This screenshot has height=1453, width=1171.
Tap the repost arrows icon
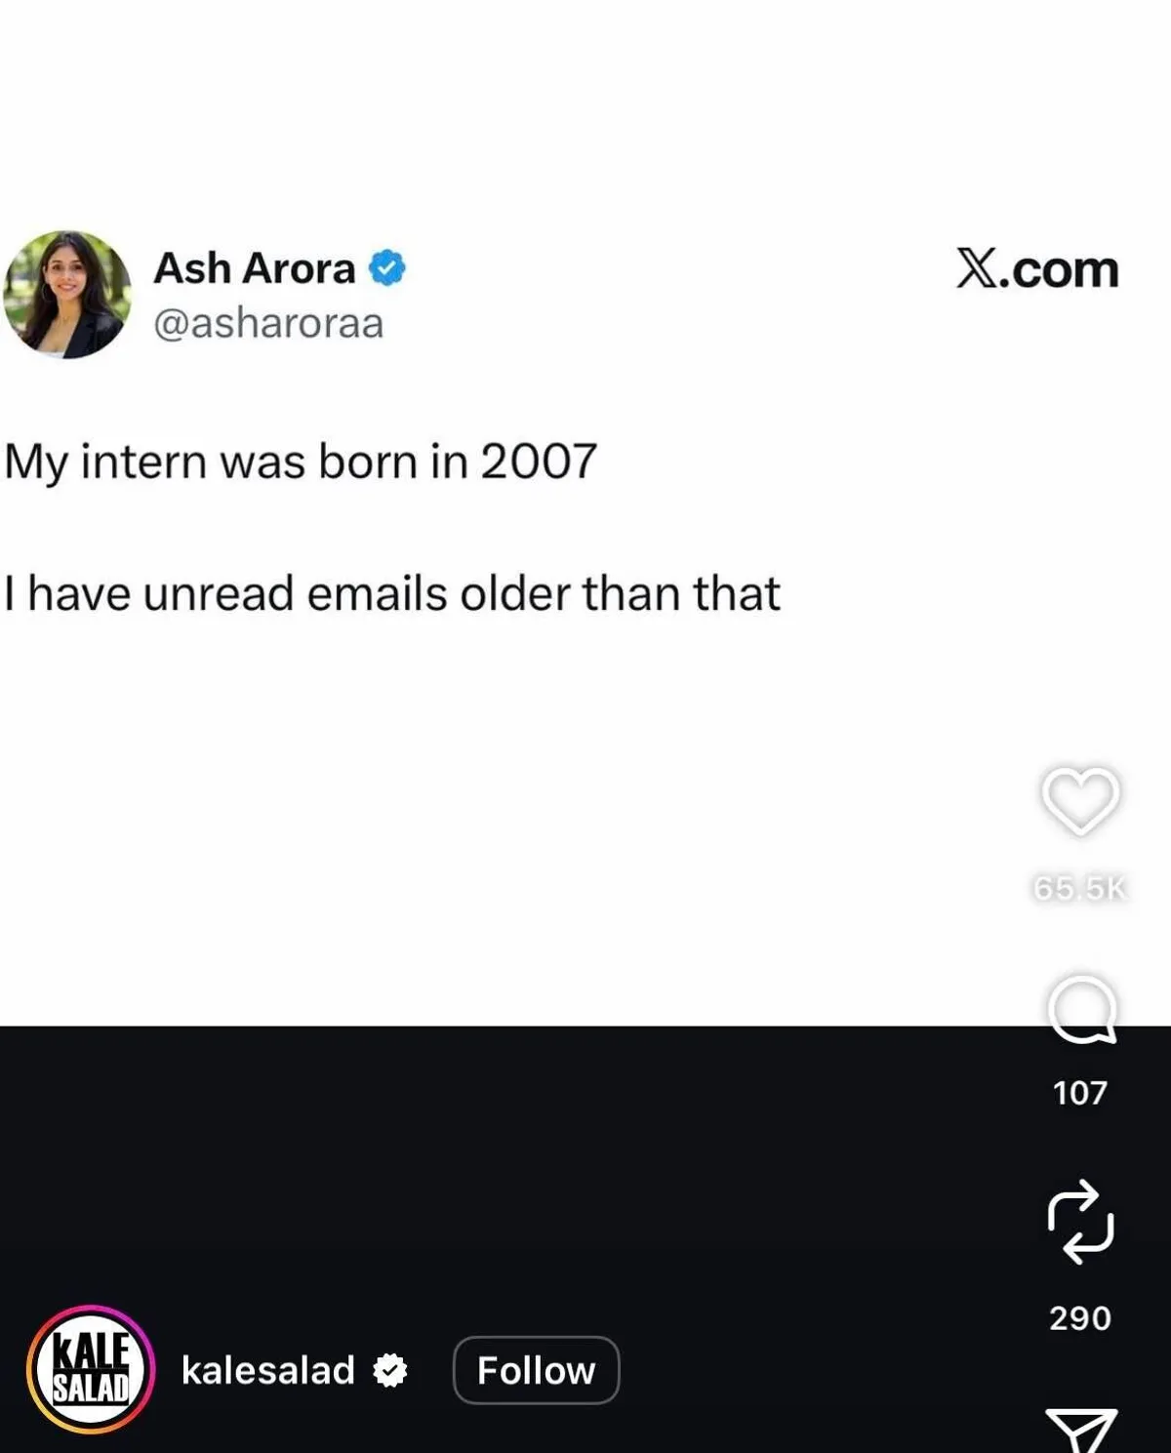click(1080, 1222)
